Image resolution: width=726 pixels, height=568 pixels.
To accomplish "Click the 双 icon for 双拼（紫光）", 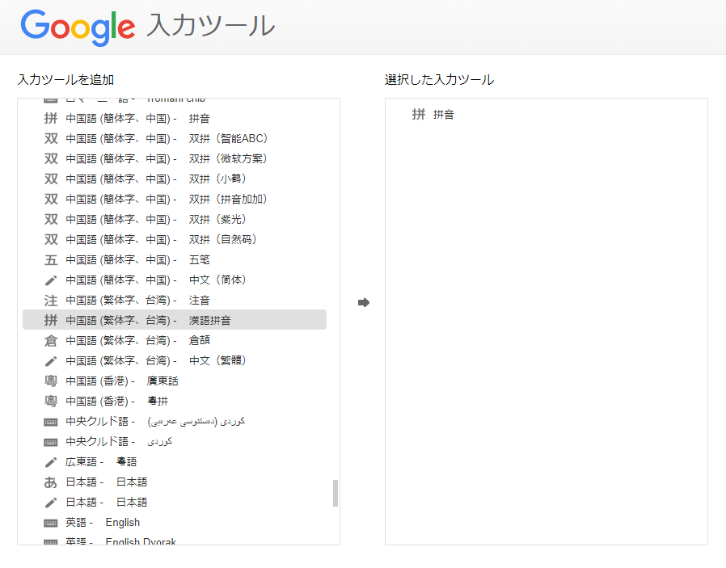I will pyautogui.click(x=51, y=220).
